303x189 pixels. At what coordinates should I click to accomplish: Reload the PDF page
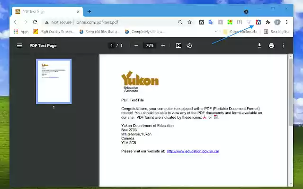[35, 22]
